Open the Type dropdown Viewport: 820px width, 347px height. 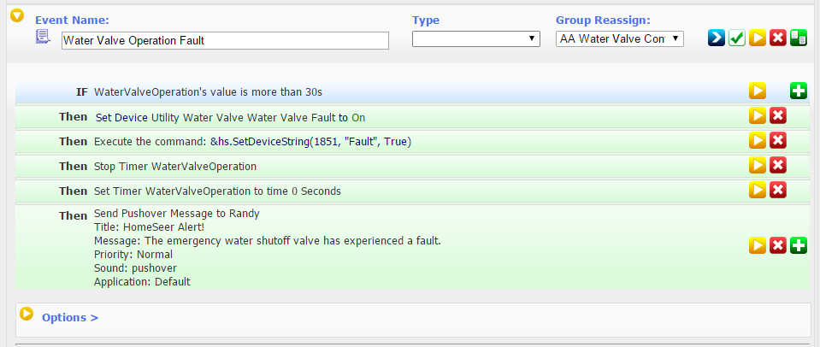pyautogui.click(x=476, y=38)
